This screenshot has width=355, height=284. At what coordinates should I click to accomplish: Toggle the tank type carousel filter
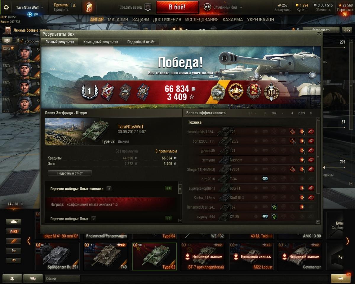[x=14, y=222]
